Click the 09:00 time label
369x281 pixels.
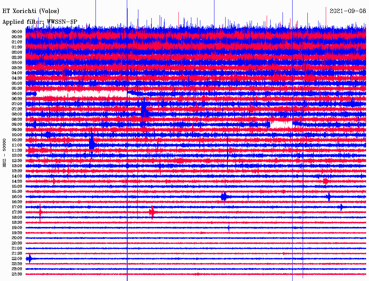[x=17, y=125]
